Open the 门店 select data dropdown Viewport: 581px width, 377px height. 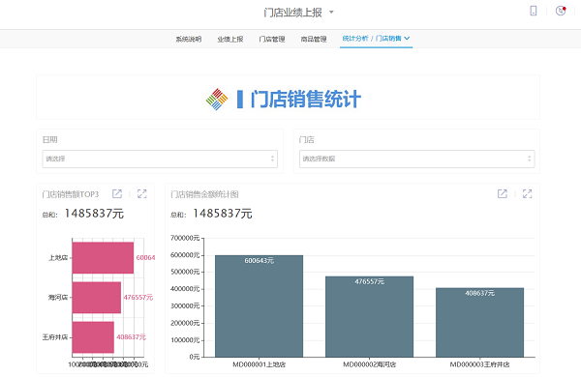click(x=416, y=159)
